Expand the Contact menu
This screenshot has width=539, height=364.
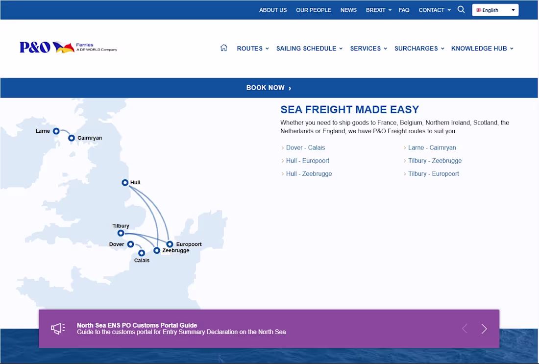(435, 10)
